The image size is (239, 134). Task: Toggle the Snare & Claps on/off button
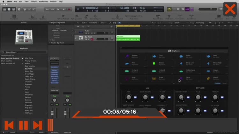152,97
